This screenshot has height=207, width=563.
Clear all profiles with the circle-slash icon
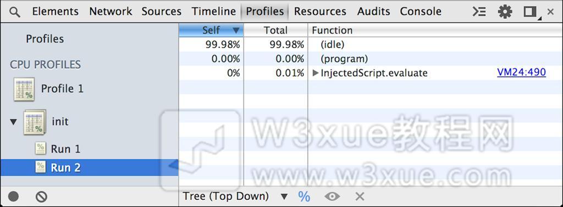point(42,197)
